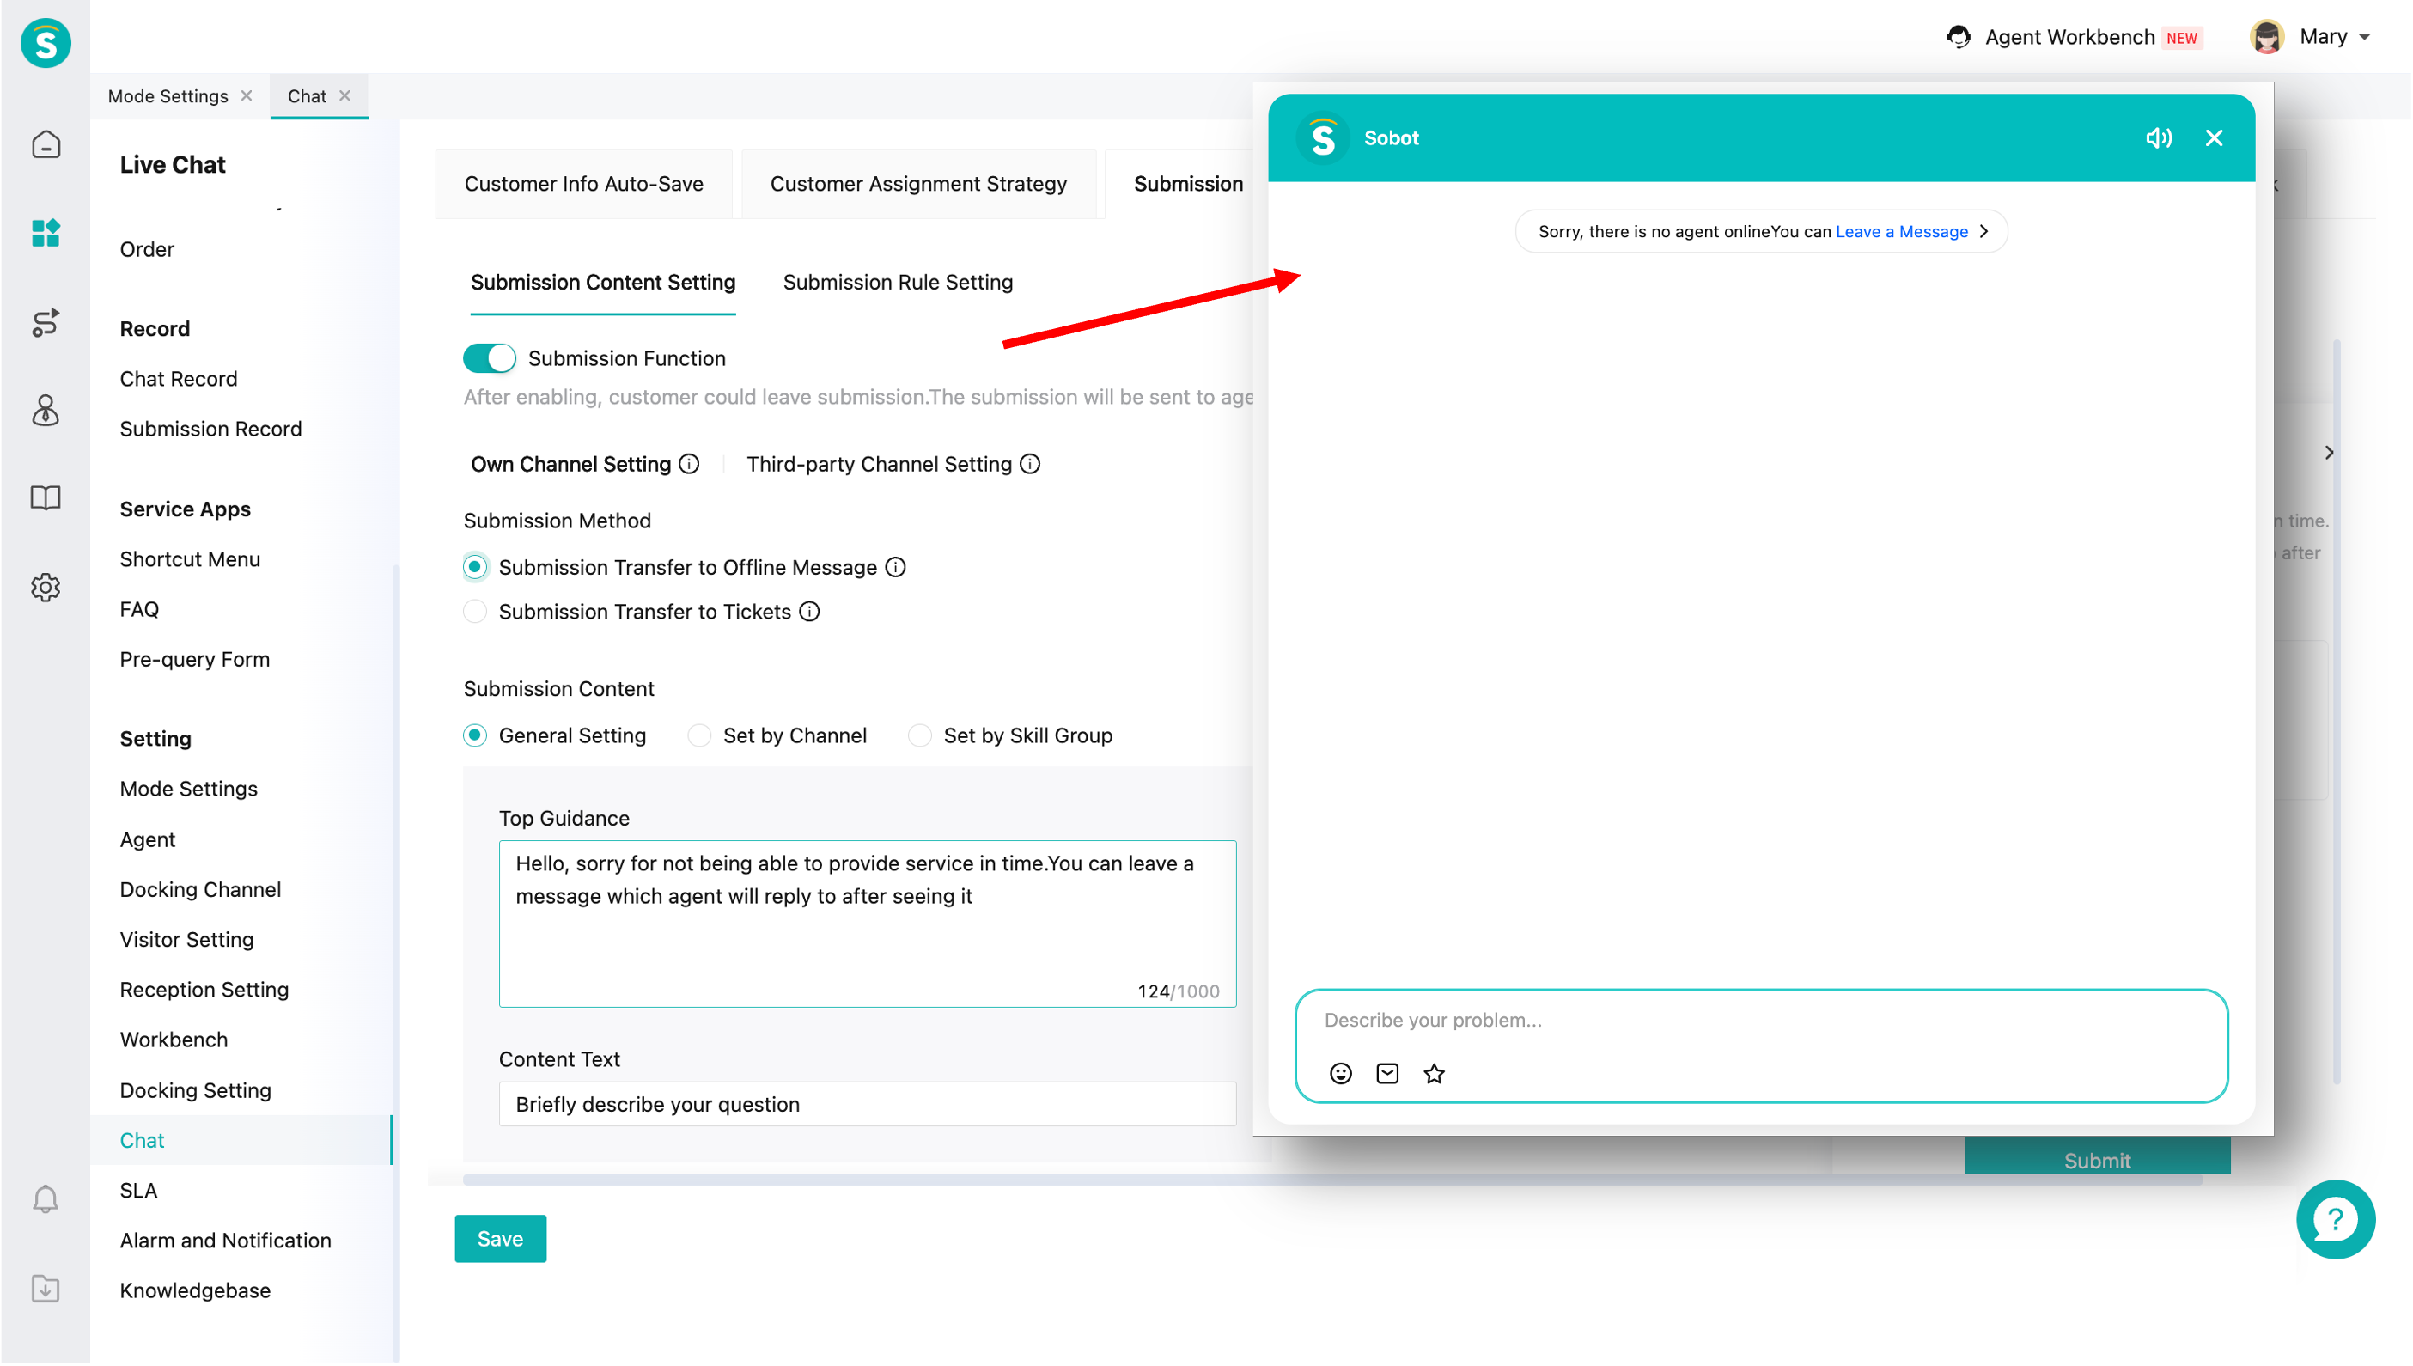2413x1366 pixels.
Task: Open notifications bell in left sidebar
Action: [x=45, y=1199]
